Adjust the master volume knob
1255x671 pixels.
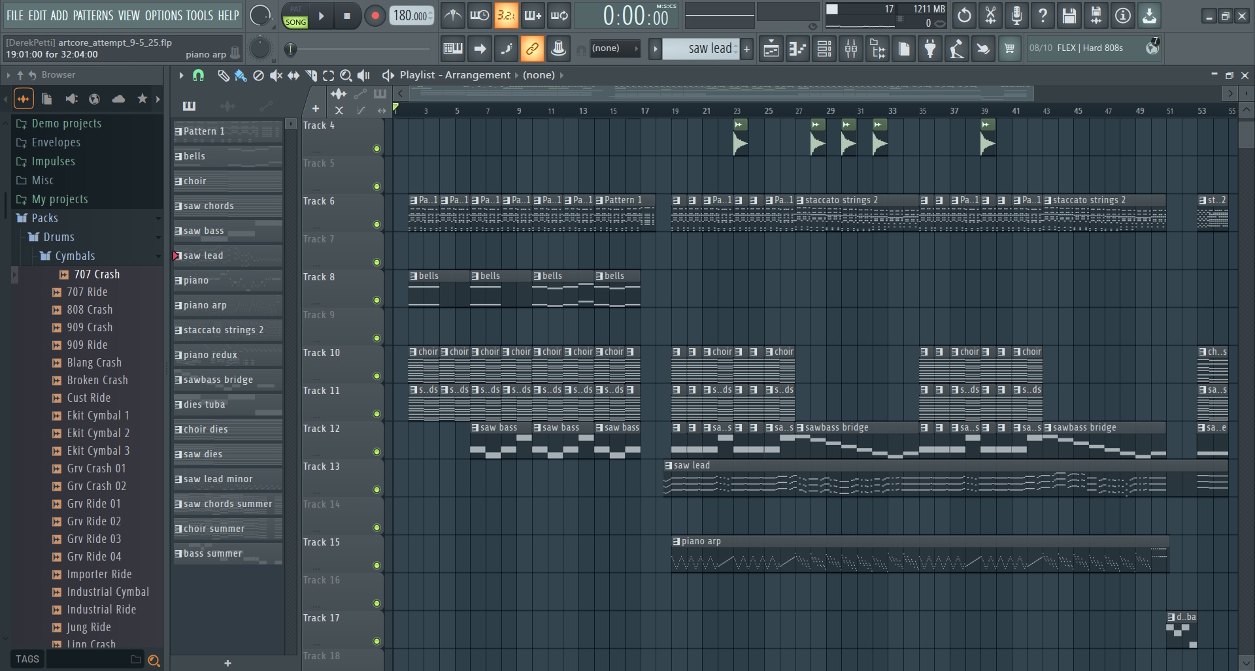259,16
